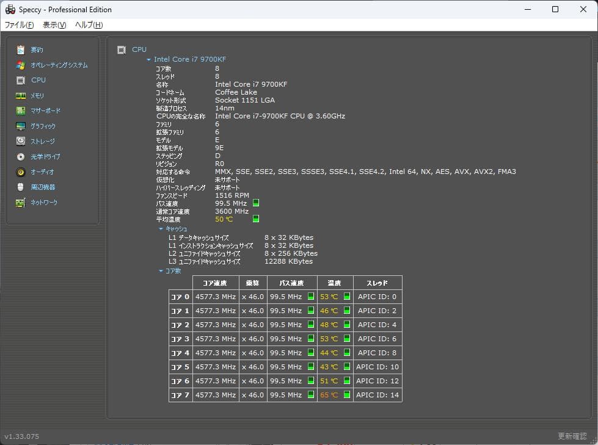Click bus speed indicator in コア 5 row
598x445 pixels.
coord(311,366)
